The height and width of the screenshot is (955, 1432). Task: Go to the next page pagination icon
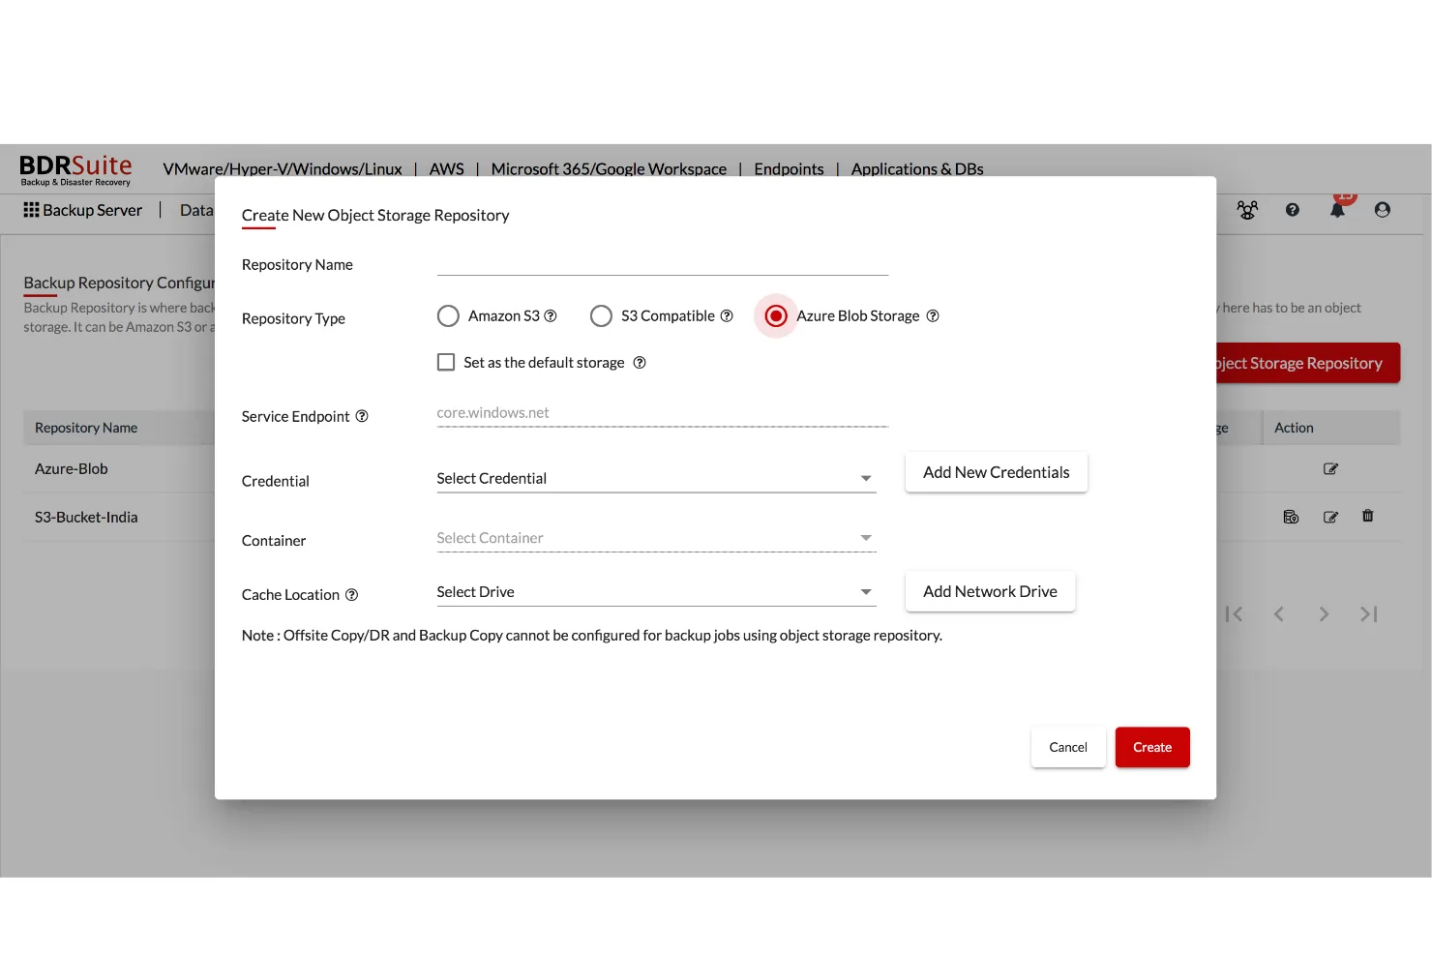(x=1324, y=614)
